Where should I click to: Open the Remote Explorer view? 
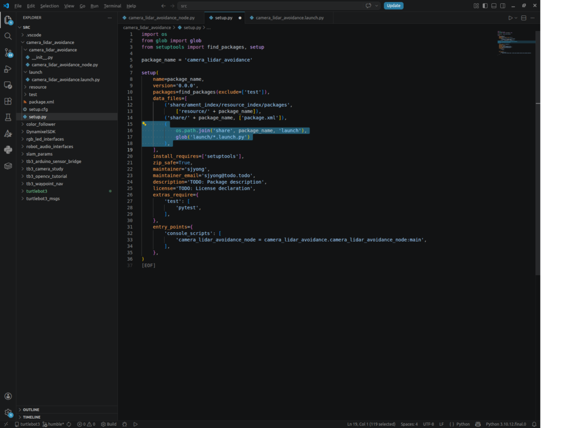pos(8,85)
